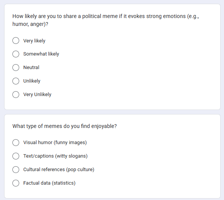The height and width of the screenshot is (200, 224).
Task: Click the 'Very likely' label text
Action: [x=34, y=41]
